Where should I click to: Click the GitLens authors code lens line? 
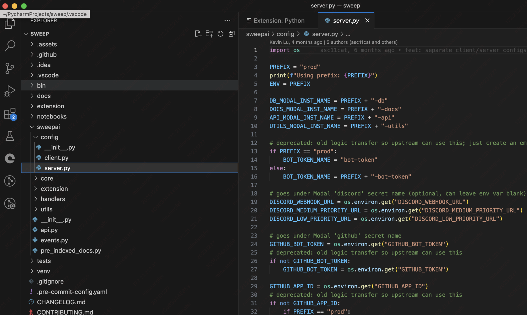(333, 42)
